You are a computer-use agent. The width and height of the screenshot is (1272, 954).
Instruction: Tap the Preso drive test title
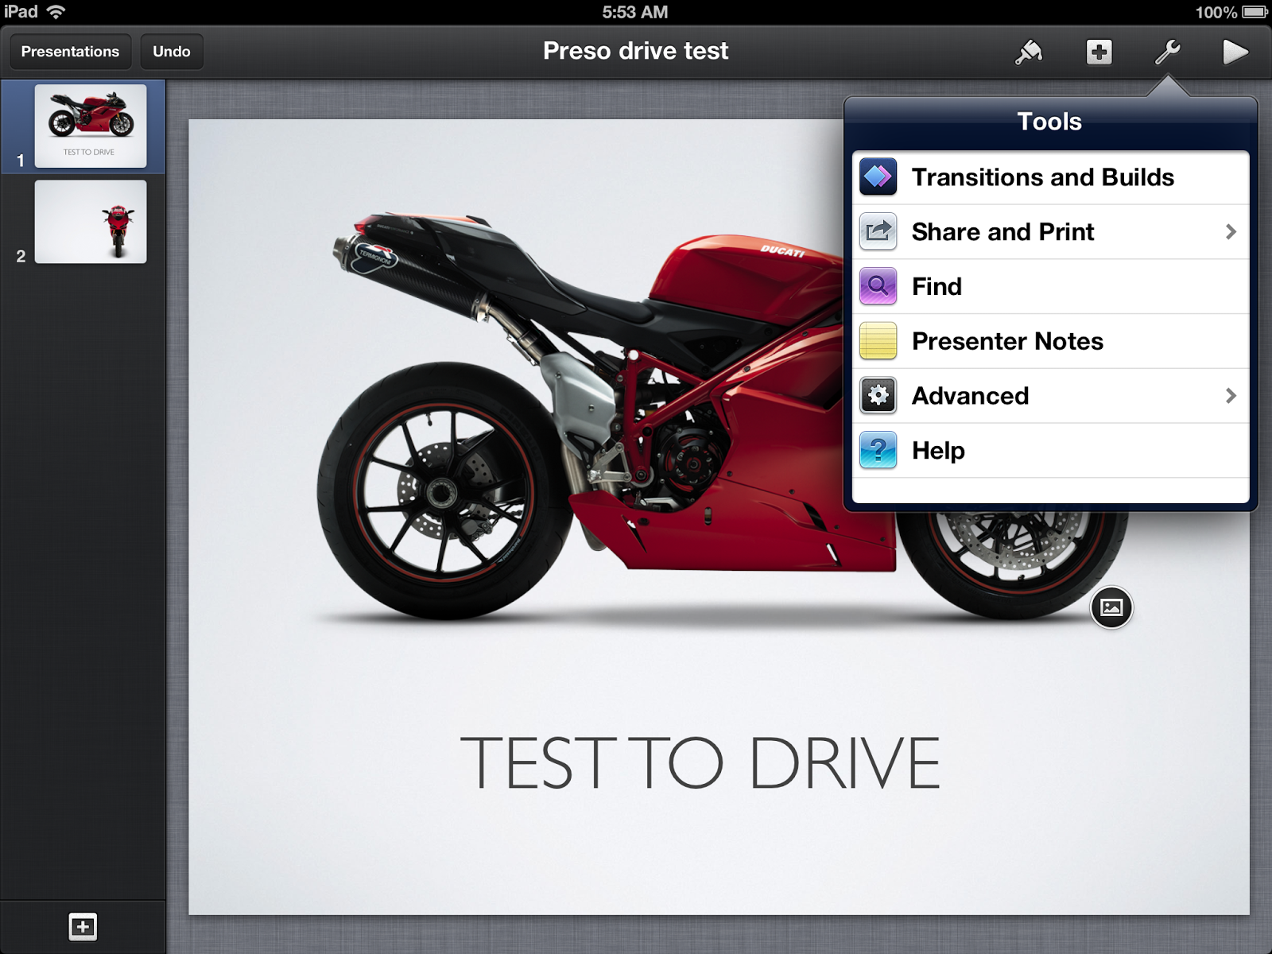coord(635,51)
